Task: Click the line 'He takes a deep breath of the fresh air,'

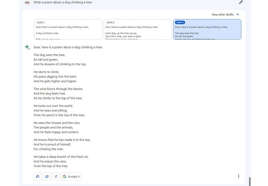Action: 61,157
